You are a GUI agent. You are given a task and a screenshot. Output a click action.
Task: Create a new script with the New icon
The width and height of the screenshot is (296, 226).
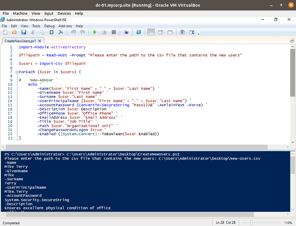click(x=5, y=32)
